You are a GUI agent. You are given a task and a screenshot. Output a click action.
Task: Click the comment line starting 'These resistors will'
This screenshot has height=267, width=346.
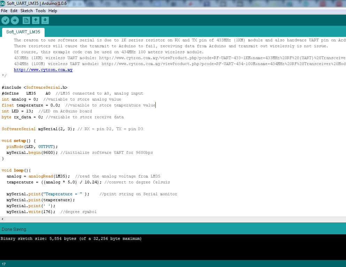171,46
